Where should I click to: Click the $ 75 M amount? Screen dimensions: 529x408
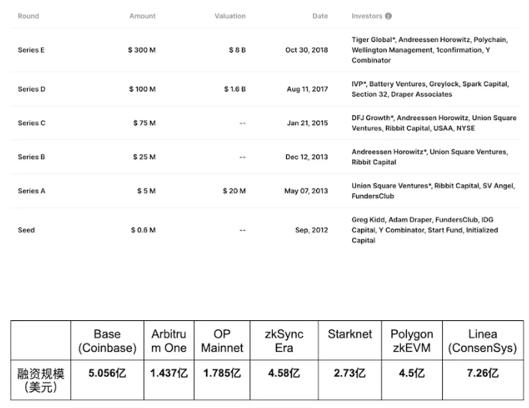point(145,123)
